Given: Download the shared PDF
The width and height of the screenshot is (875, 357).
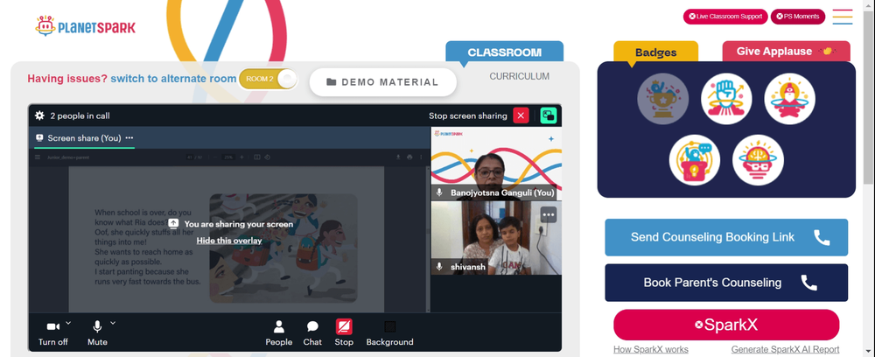Looking at the screenshot, I should pyautogui.click(x=398, y=157).
